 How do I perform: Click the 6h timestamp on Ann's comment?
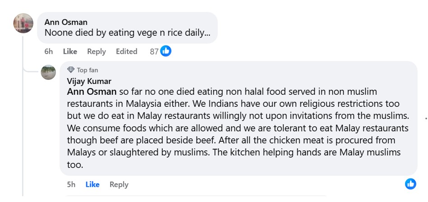(x=48, y=51)
